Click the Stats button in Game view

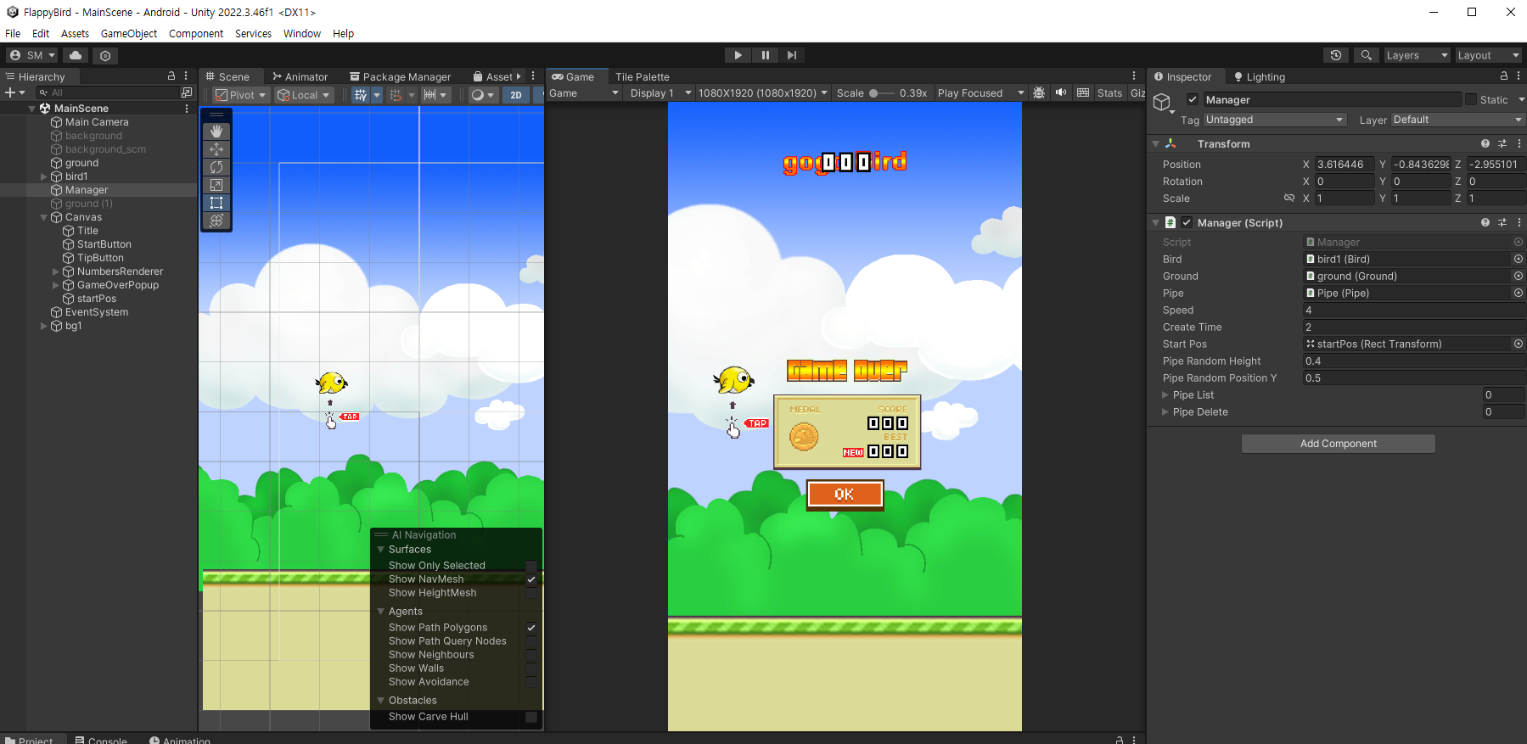click(x=1109, y=93)
